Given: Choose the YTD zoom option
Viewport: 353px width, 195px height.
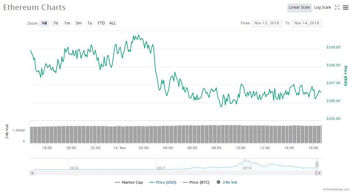Looking at the screenshot, I should pyautogui.click(x=101, y=23).
